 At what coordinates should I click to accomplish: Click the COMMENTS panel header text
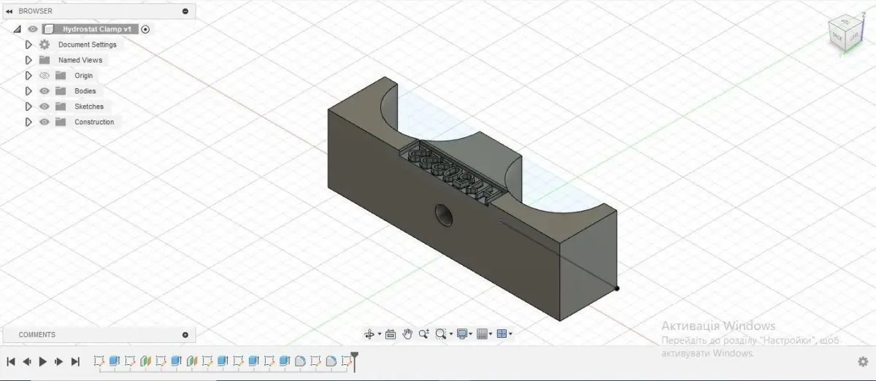coord(36,335)
